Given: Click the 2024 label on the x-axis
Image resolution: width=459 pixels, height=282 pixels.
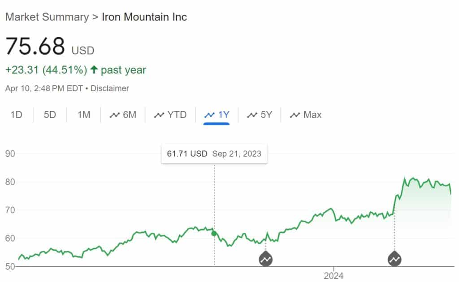Looking at the screenshot, I should click(x=333, y=276).
